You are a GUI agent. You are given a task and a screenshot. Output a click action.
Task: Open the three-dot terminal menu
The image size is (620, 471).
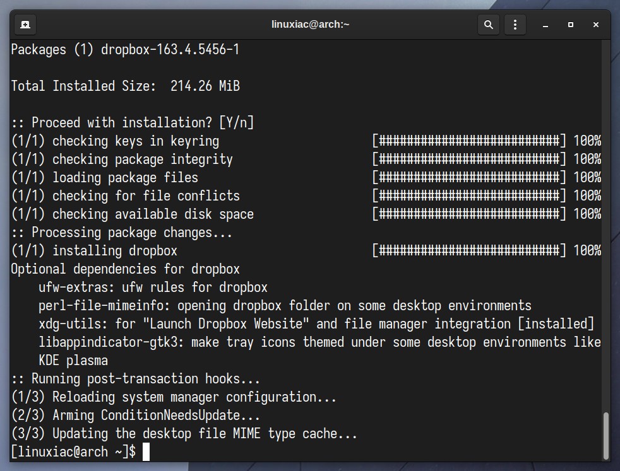click(x=515, y=25)
